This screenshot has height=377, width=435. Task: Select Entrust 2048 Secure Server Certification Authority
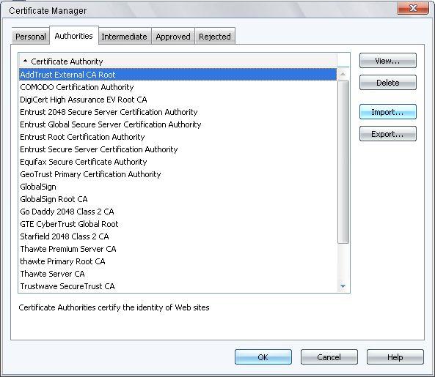point(178,112)
